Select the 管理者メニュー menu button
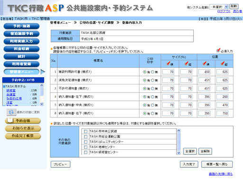The height and width of the screenshot is (182, 243). click(x=21, y=72)
